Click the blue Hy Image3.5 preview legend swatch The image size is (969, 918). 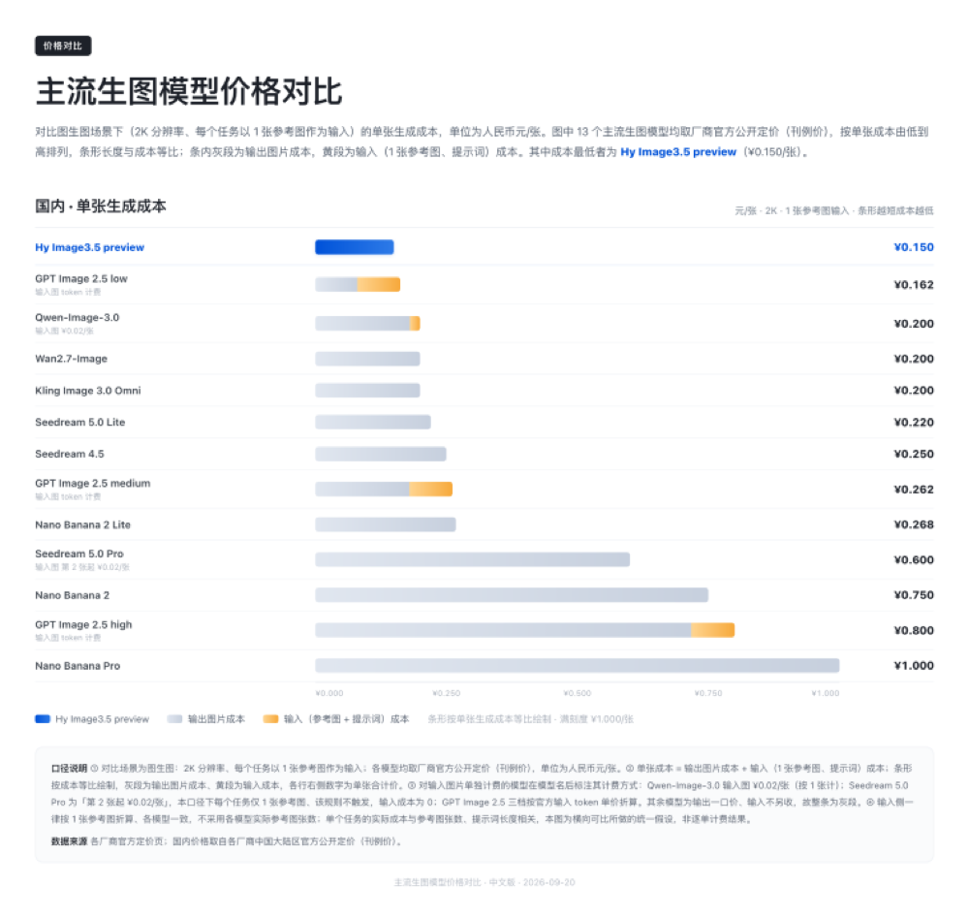43,719
